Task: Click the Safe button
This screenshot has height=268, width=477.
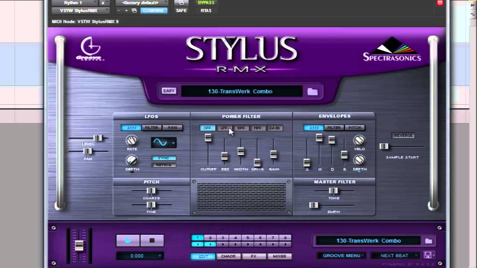Action: pyautogui.click(x=181, y=10)
